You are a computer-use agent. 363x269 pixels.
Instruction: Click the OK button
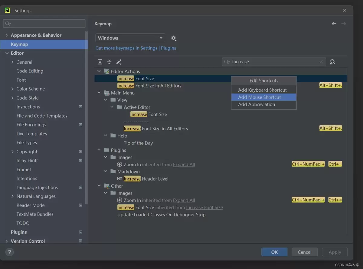click(x=274, y=252)
